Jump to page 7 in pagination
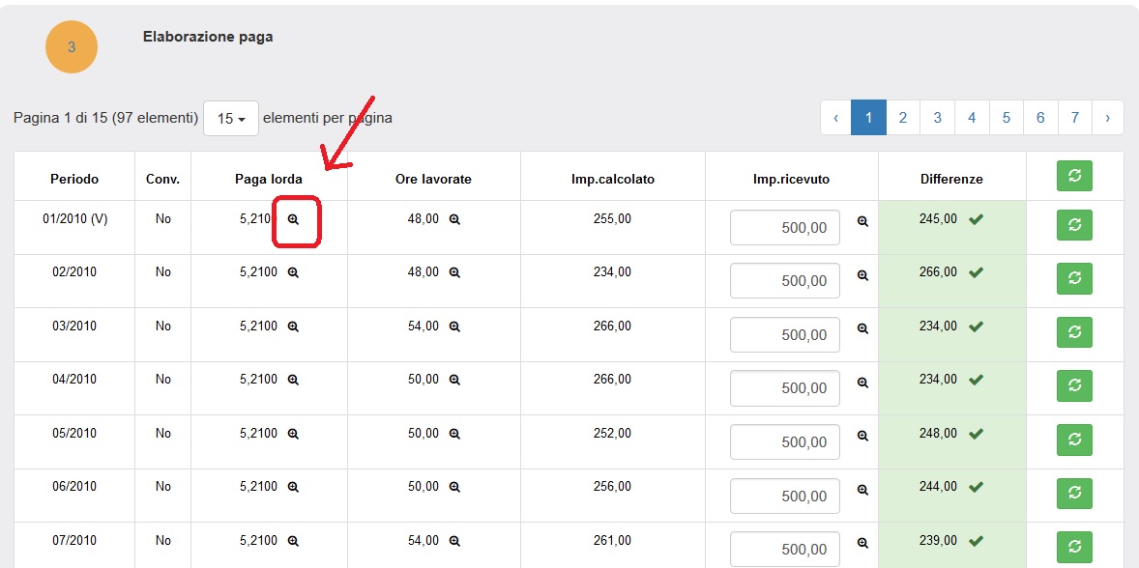Viewport: 1139px width, 568px height. click(1075, 118)
